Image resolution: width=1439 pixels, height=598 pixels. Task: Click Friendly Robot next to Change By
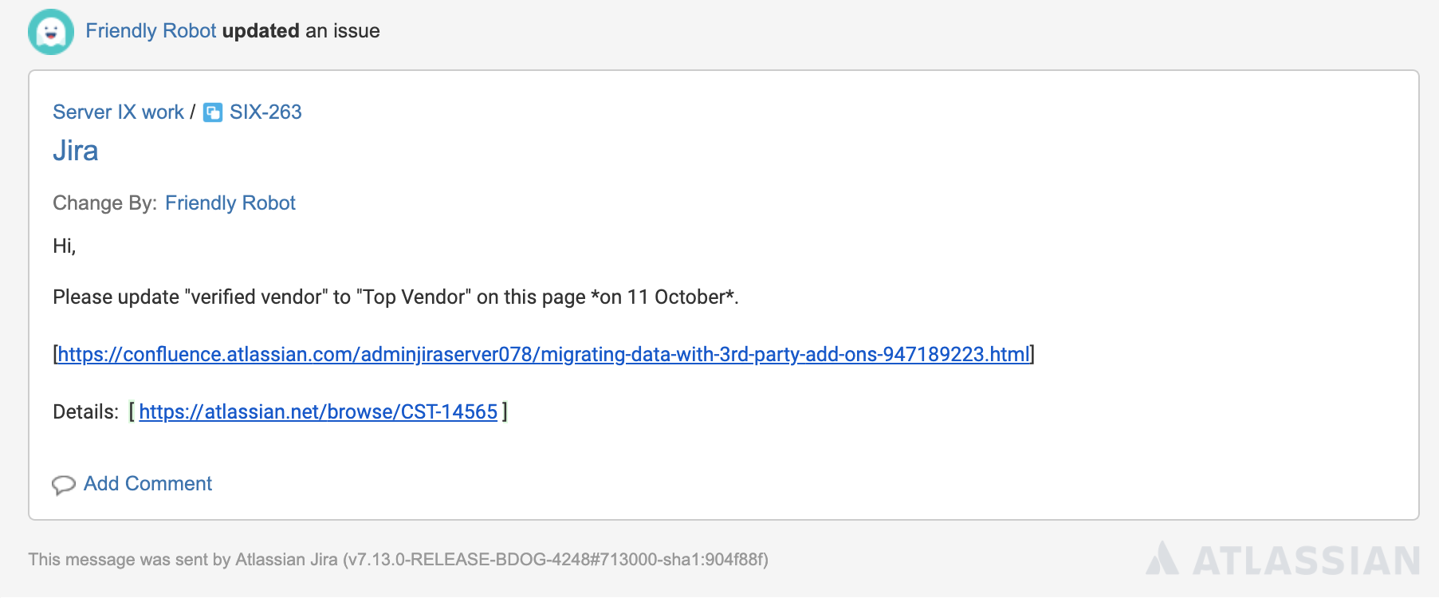click(230, 203)
